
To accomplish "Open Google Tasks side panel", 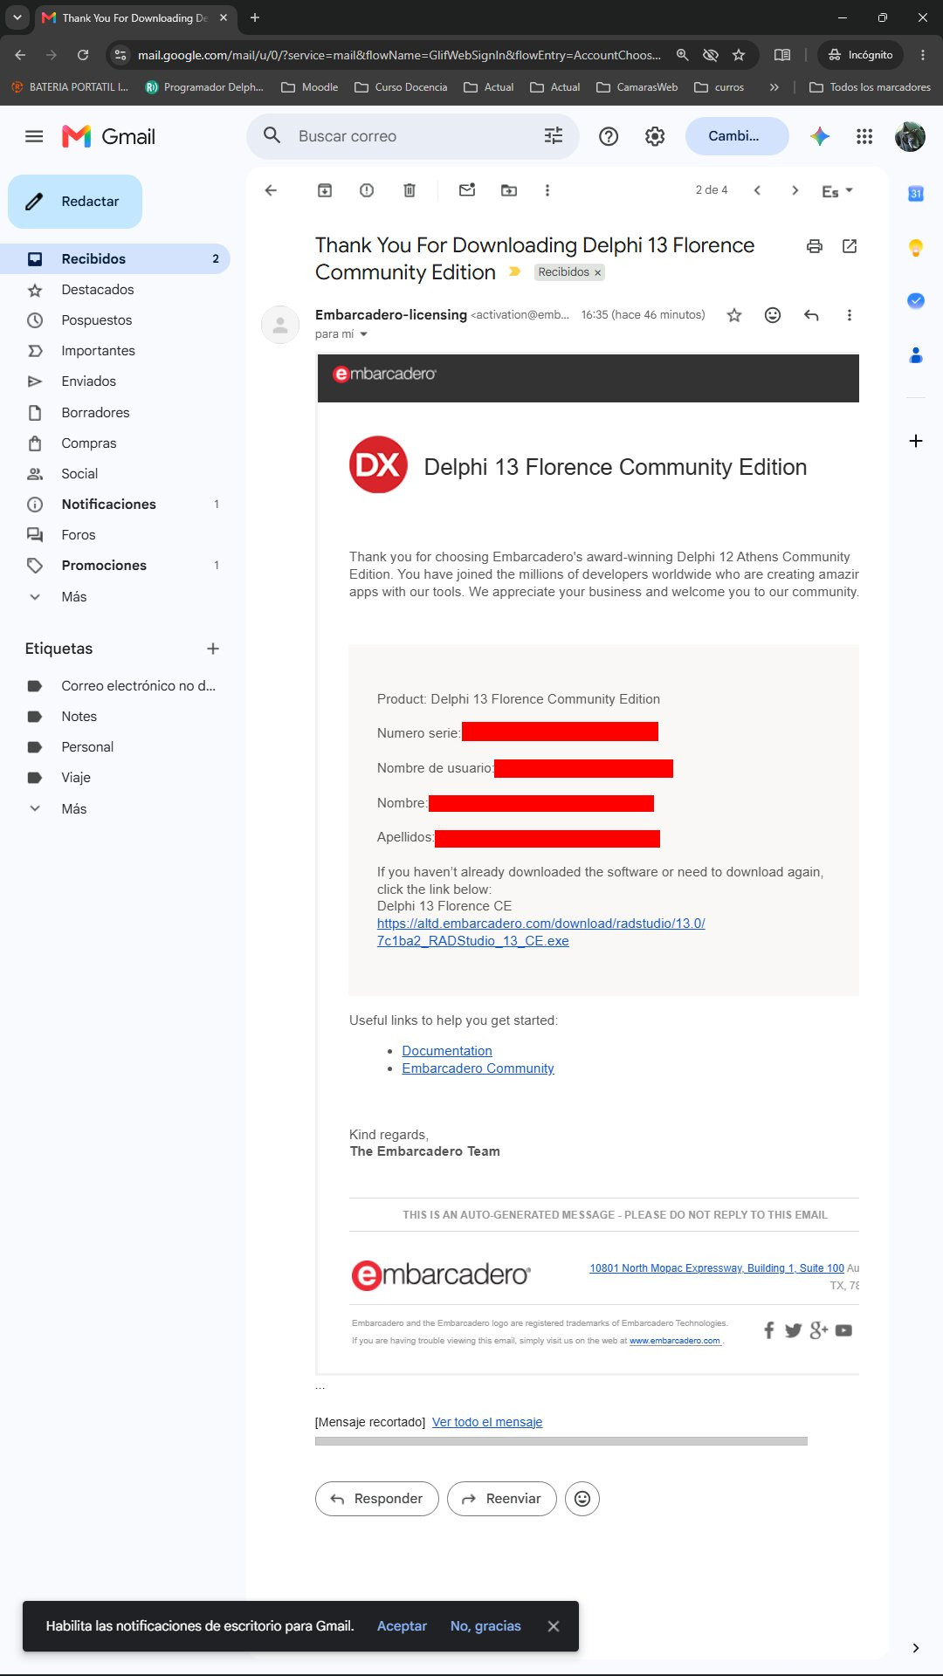I will point(916,300).
